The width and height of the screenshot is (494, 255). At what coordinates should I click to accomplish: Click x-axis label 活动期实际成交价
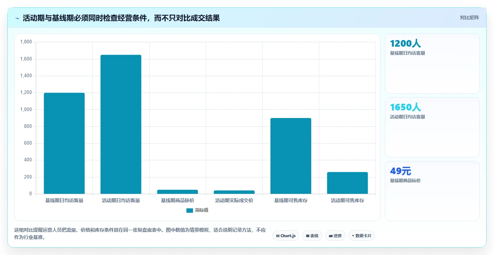pyautogui.click(x=234, y=201)
